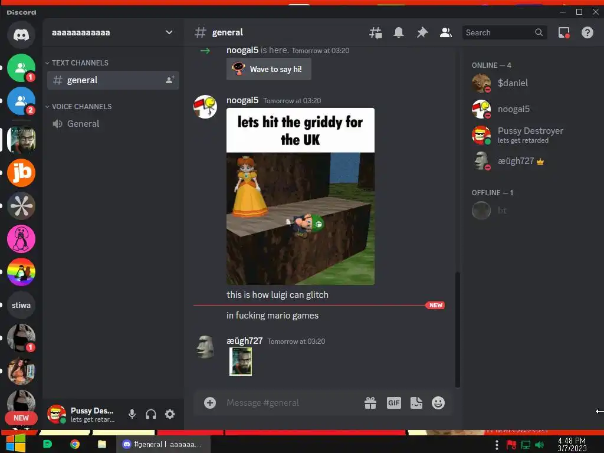Open the green app icon on taskbar
Image resolution: width=604 pixels, height=453 pixels.
coord(47,444)
